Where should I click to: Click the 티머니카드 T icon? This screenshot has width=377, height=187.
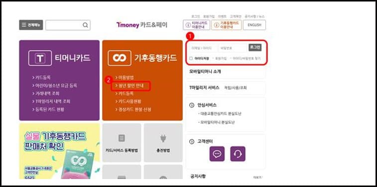pos(40,58)
